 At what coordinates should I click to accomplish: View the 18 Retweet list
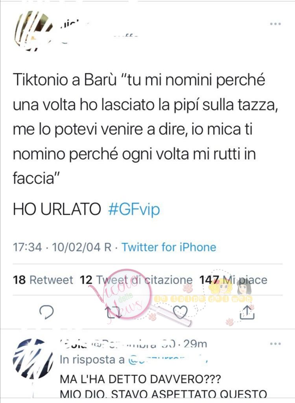coord(43,280)
